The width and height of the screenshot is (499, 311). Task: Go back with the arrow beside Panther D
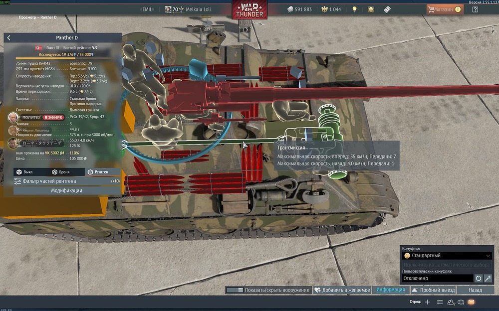coord(8,38)
